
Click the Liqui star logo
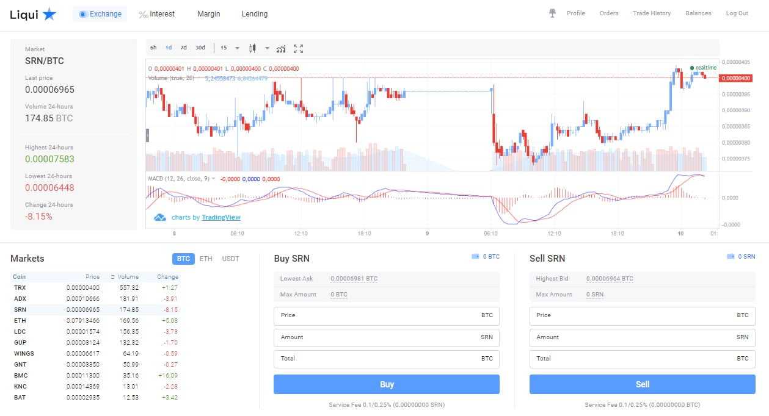point(49,14)
